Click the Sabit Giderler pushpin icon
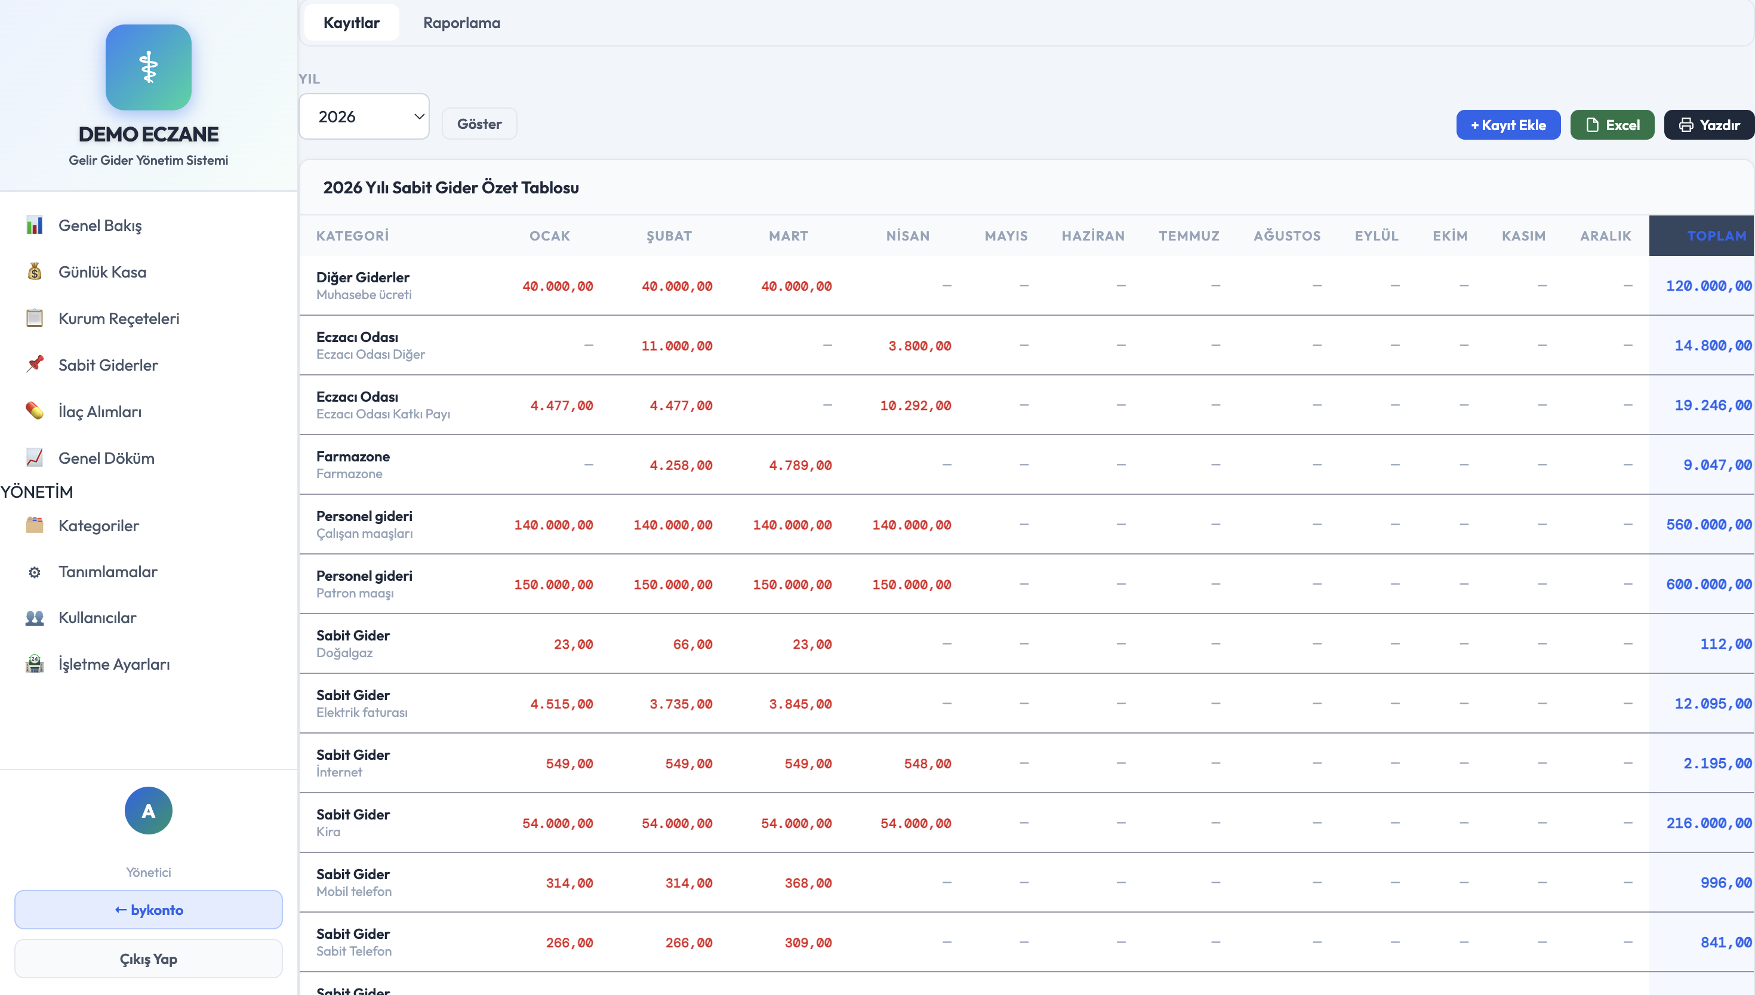Screen dimensions: 1755x995 coord(34,364)
